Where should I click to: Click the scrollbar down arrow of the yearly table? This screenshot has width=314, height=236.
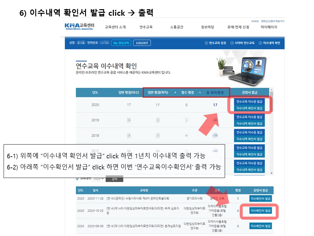[271, 173]
